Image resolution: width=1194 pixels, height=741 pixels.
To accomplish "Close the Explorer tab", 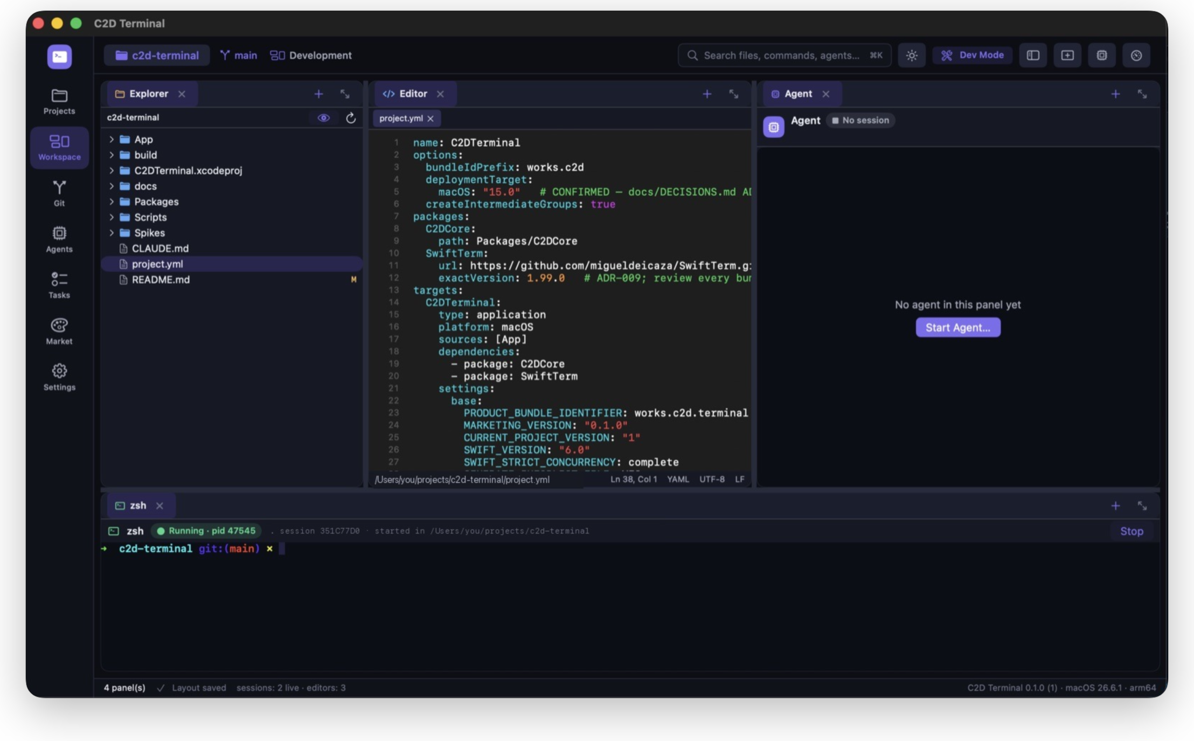I will tap(182, 94).
